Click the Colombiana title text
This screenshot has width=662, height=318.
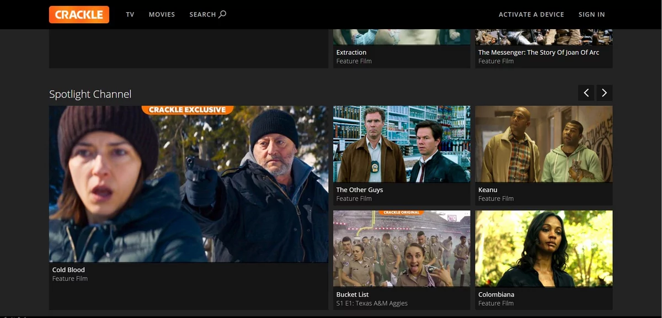click(x=496, y=295)
